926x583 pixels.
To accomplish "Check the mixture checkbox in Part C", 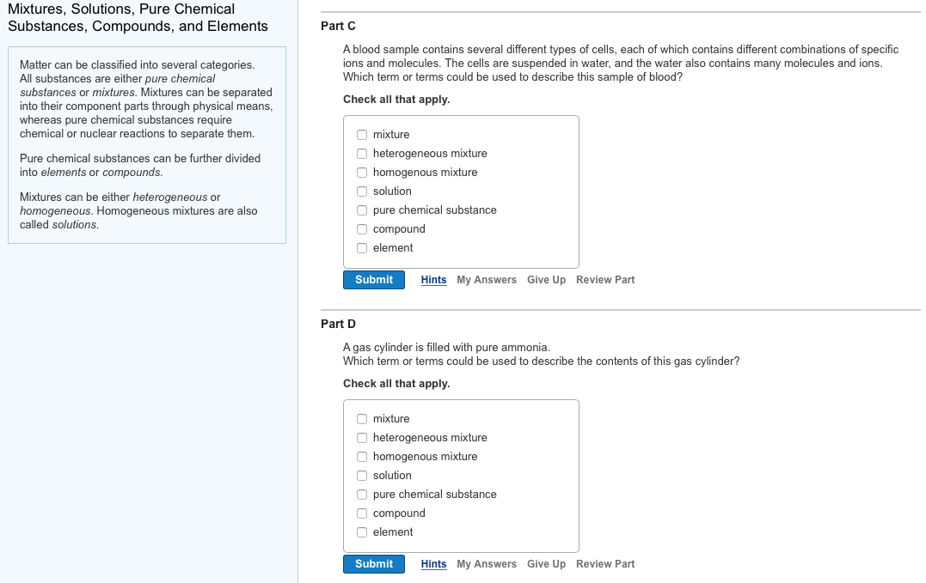I will tap(362, 134).
